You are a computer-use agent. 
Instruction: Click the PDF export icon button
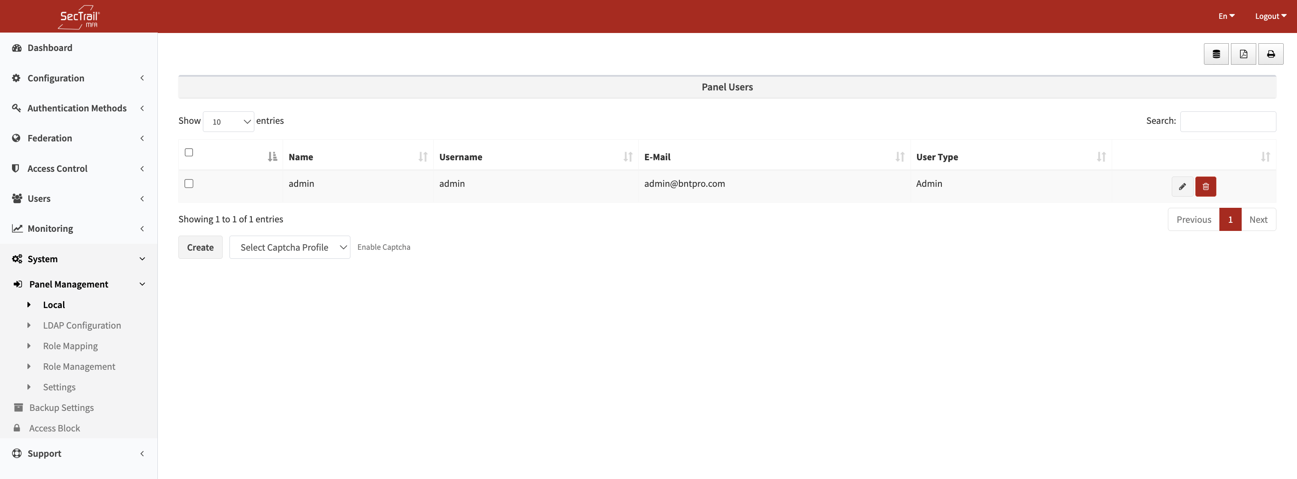tap(1243, 54)
